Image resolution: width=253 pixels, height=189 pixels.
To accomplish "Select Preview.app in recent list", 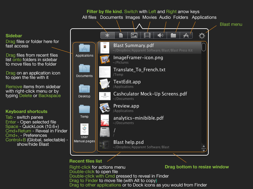I will 126,106.
